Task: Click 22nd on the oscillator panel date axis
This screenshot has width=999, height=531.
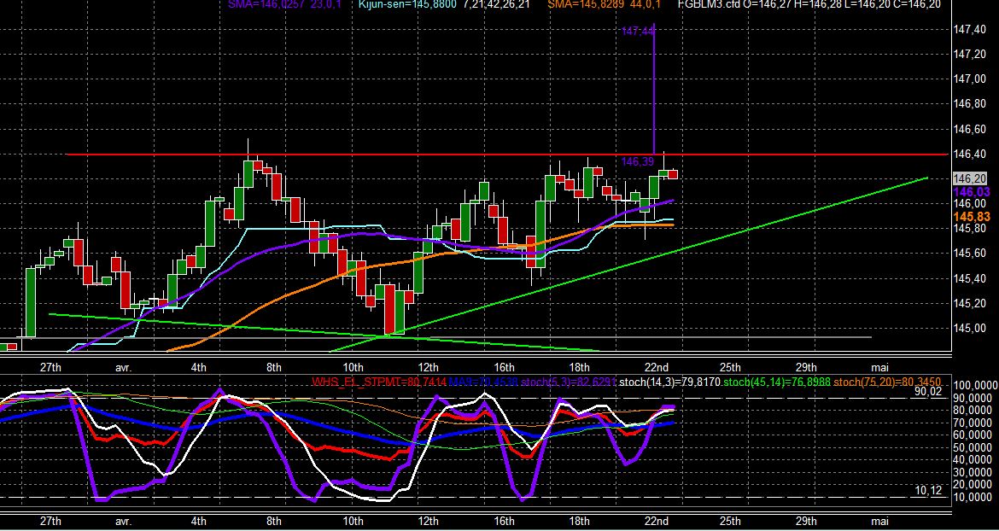Action: pyautogui.click(x=657, y=521)
